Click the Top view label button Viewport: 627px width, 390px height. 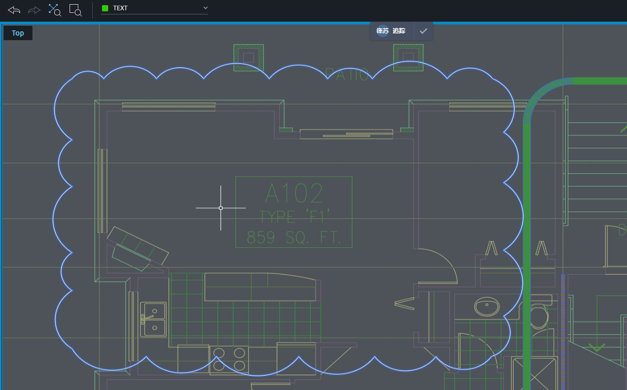tap(18, 33)
